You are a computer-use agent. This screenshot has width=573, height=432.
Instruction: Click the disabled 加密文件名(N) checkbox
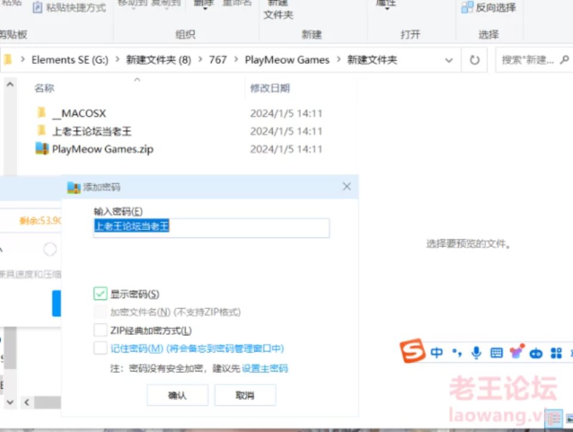tap(100, 311)
